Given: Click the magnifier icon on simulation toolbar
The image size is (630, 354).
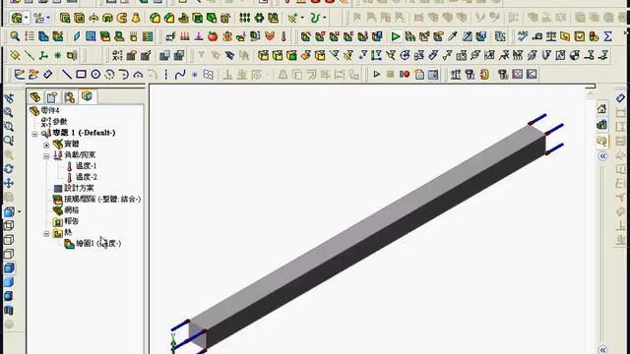Looking at the screenshot, I should pyautogui.click(x=15, y=36).
